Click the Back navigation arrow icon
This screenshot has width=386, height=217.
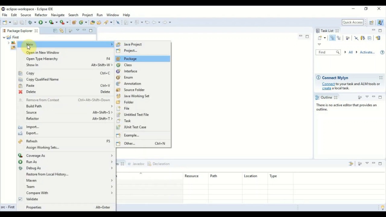pyautogui.click(x=154, y=22)
